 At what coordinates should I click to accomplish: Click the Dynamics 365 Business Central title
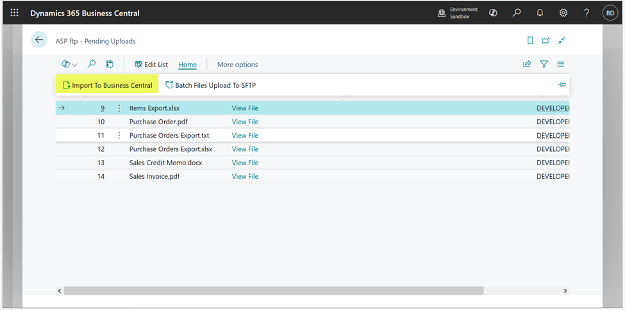85,13
